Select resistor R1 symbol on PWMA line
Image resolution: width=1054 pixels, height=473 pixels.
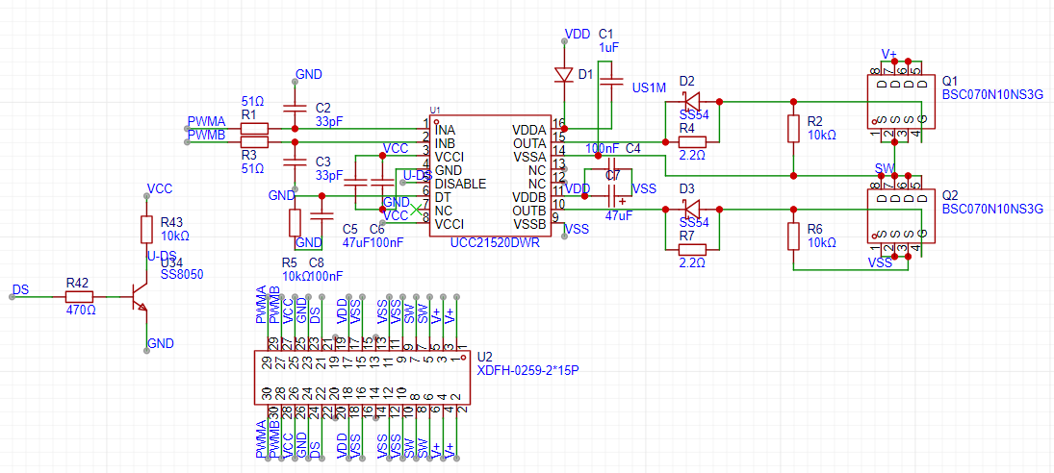point(255,128)
